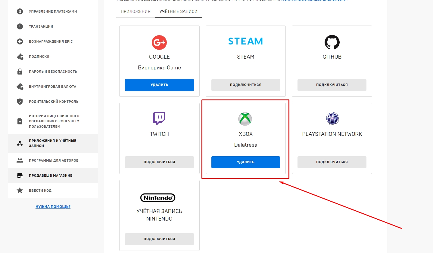Screen dimensions: 433x253
Task: Go to Вознаграждения Epic
Action: 53,41
